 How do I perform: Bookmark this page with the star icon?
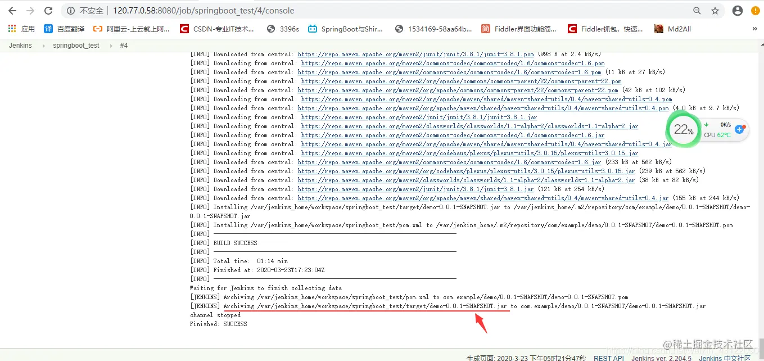click(715, 11)
